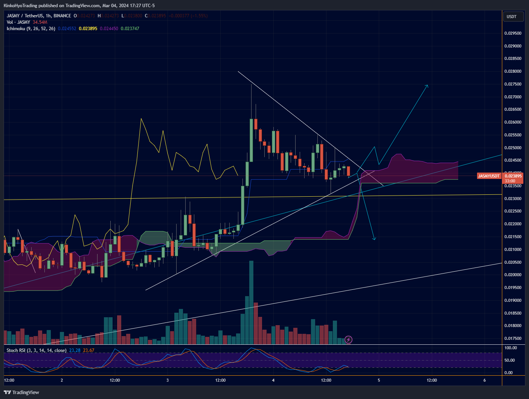Click the date label 2 on time axis
529x399 pixels.
[x=62, y=380]
